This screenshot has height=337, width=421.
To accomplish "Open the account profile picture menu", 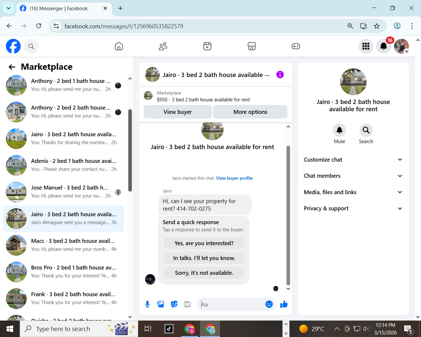I will (401, 46).
